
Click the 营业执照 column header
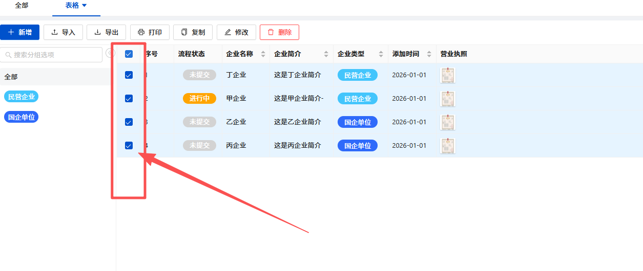point(454,54)
